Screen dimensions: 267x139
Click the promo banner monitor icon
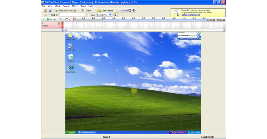pos(176,13)
